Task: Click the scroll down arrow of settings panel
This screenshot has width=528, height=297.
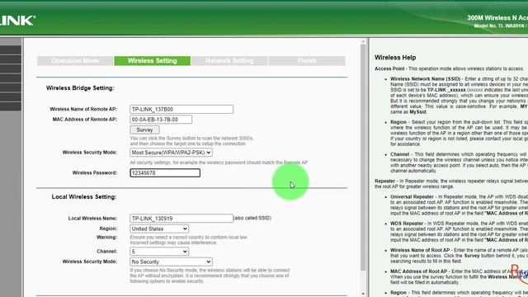Action: coord(363,294)
